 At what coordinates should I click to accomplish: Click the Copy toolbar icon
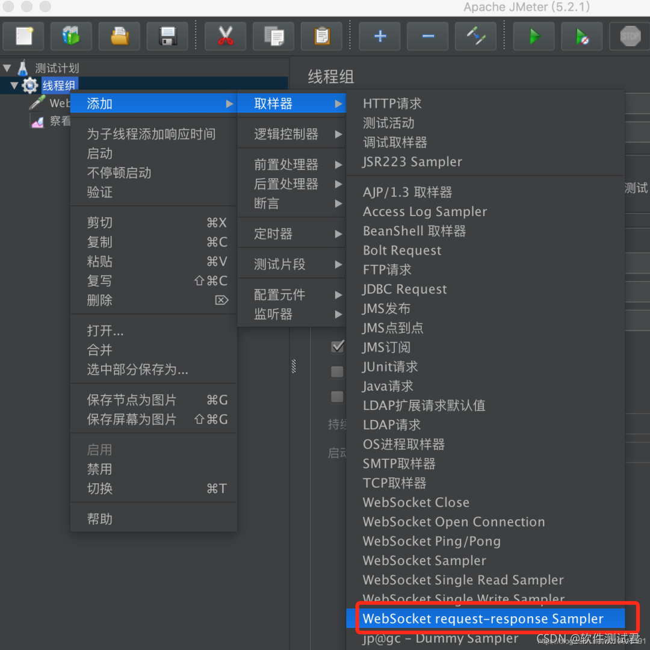[x=274, y=36]
